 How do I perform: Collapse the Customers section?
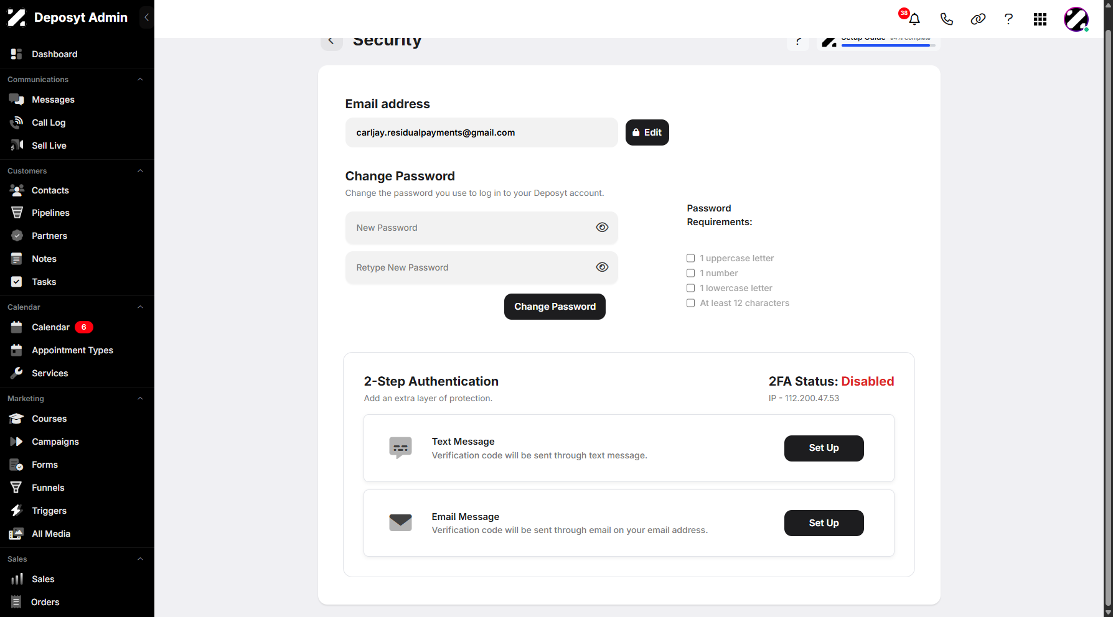[x=140, y=171]
